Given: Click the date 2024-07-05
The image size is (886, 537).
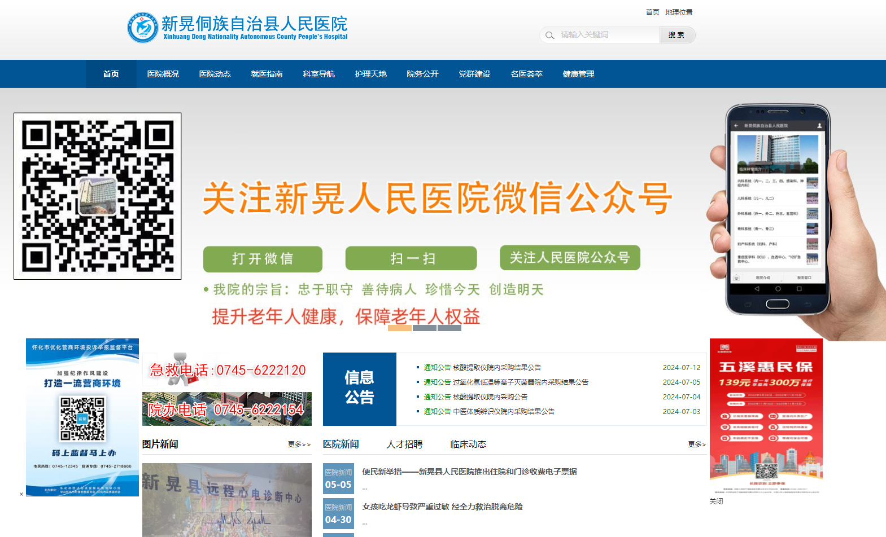Looking at the screenshot, I should click(x=682, y=382).
